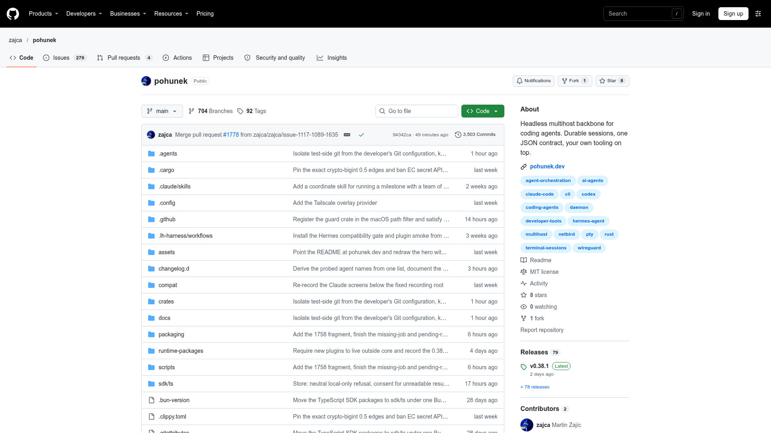Open the zajca contributor avatar
The width and height of the screenshot is (771, 433).
pyautogui.click(x=527, y=425)
